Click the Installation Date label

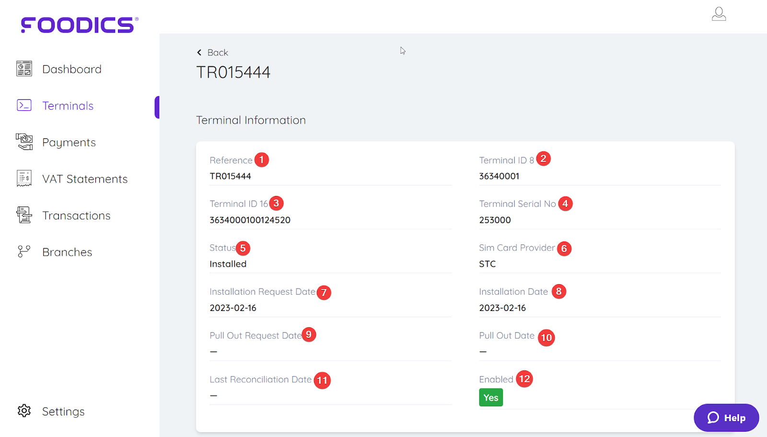click(513, 292)
